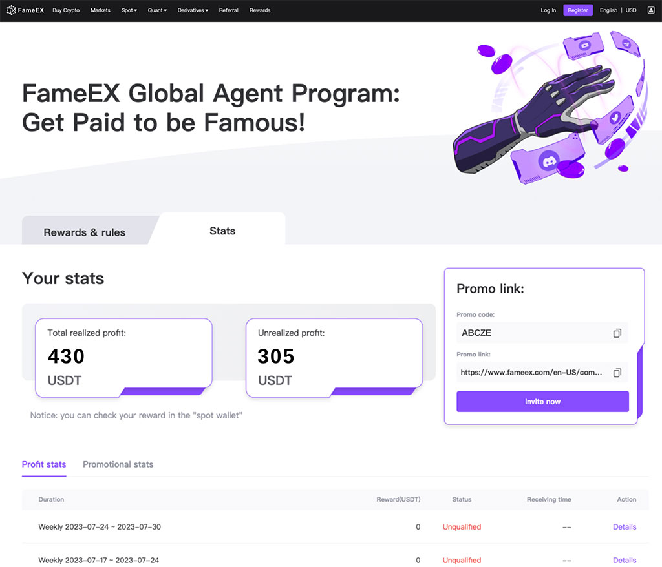Click the 305 unrealized profit value
The height and width of the screenshot is (567, 662).
click(x=276, y=356)
